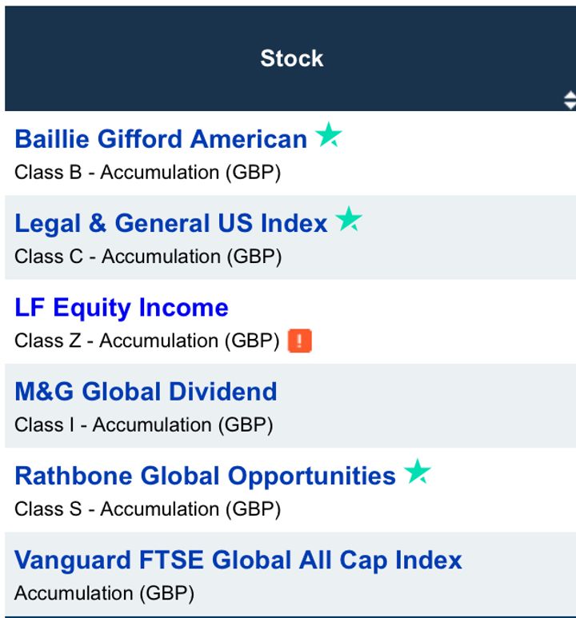The image size is (576, 618).
Task: Click the Class B - Accumulation (GBP) text
Action: point(147,173)
